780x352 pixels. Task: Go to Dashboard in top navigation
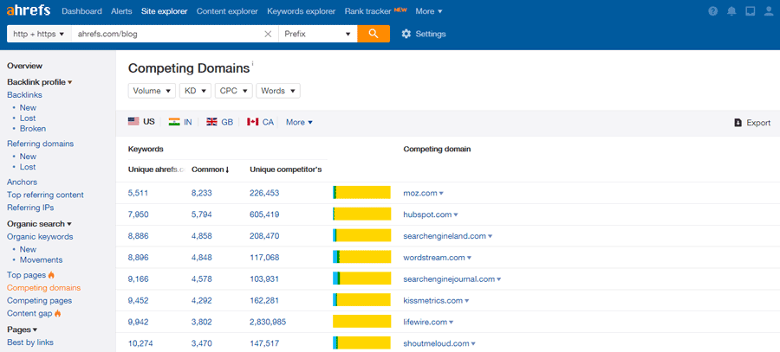click(81, 11)
